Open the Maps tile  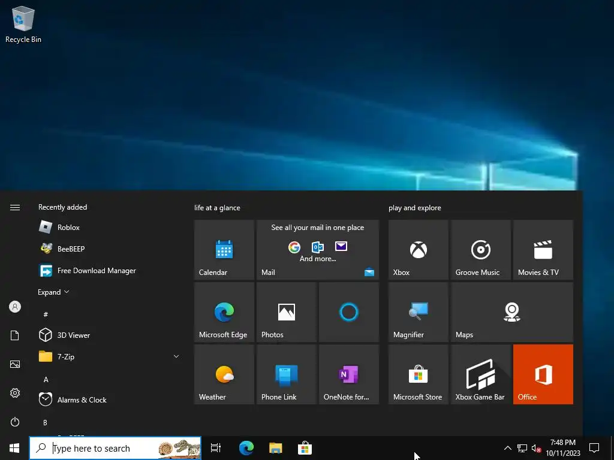512,312
